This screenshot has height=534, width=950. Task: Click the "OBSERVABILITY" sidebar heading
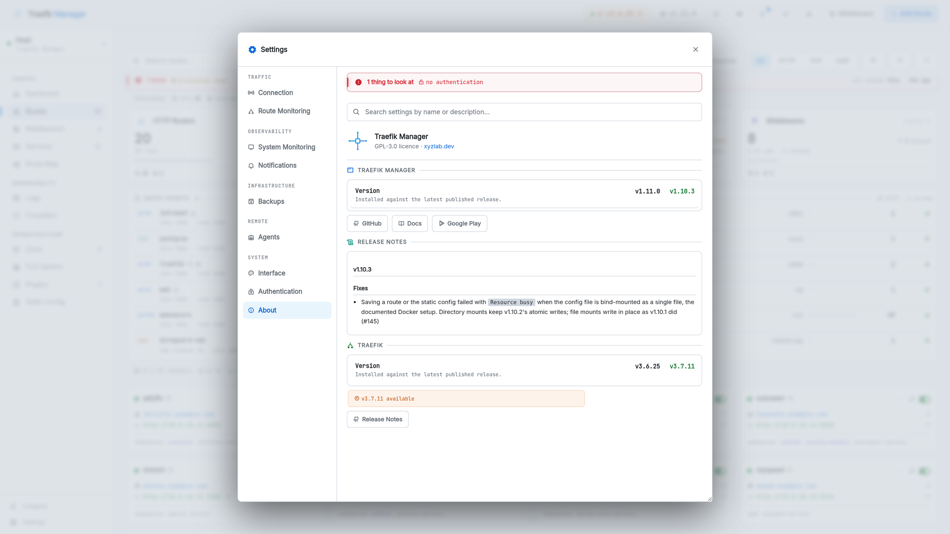[x=270, y=132]
